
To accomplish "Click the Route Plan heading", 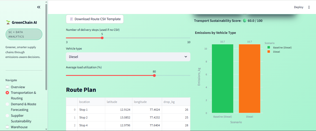I will 81,90.
